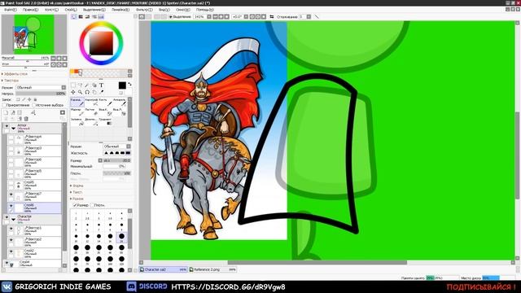
Task: Click the layer opacity Непроз. slider
Action: tap(41, 94)
